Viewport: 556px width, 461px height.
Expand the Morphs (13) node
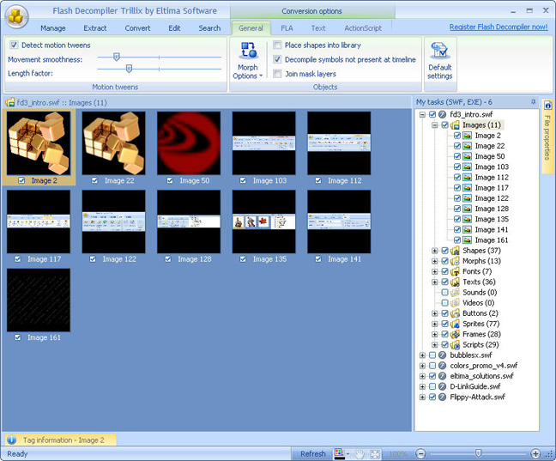(x=435, y=261)
